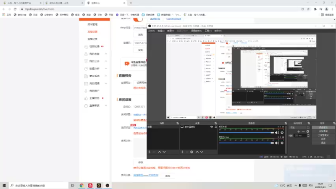Image resolution: width=336 pixels, height=189 pixels.
Task: Reload the Chrome page
Action: coord(15,9)
